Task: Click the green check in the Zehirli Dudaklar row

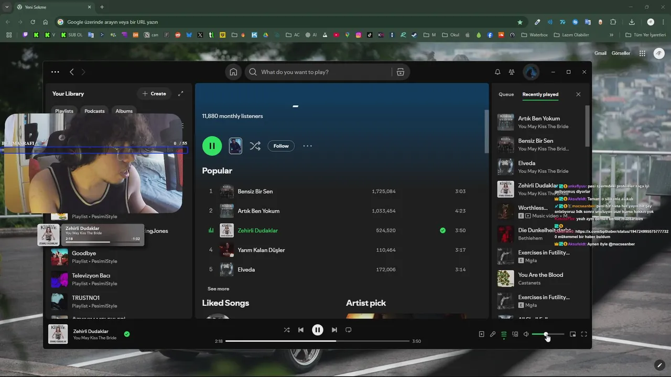Action: pos(443,230)
